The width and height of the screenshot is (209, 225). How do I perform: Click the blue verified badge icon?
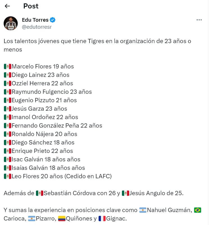point(53,20)
